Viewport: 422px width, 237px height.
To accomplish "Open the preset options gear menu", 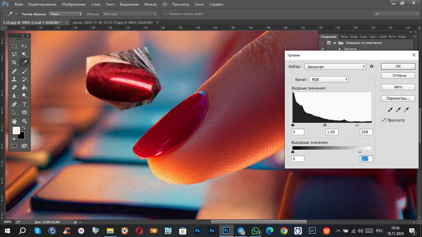I will pos(372,67).
